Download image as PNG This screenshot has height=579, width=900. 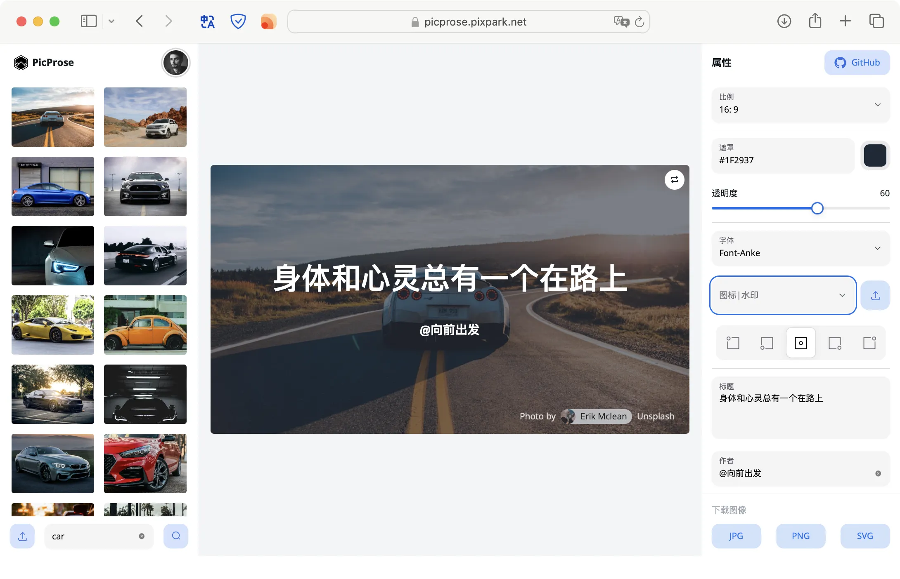tap(801, 536)
